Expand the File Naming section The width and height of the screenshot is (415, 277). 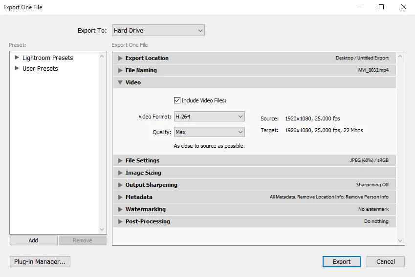click(120, 70)
